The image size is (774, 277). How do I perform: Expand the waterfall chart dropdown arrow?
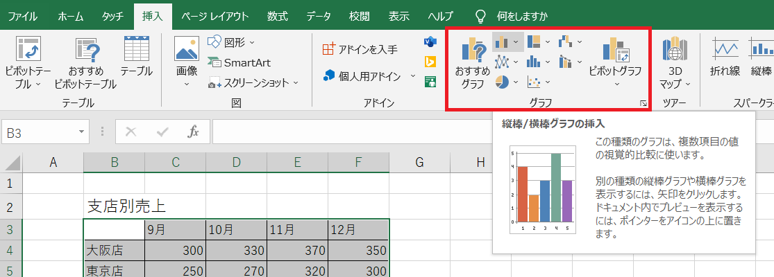point(580,42)
